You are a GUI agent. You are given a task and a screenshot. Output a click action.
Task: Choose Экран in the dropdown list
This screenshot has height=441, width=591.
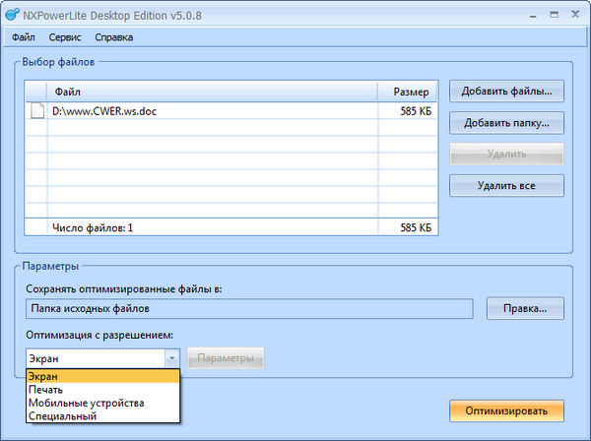(103, 376)
